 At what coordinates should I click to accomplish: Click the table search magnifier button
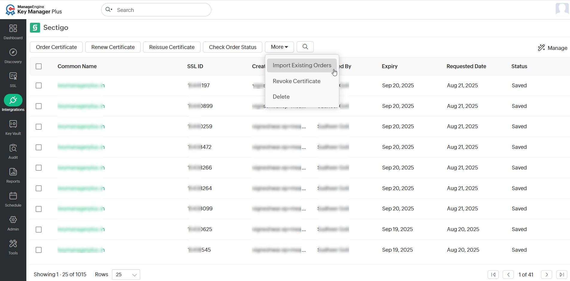pos(305,47)
